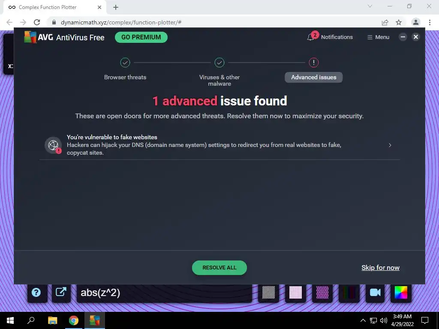Click the Browser threats step label
439x329 pixels.
[x=125, y=77]
